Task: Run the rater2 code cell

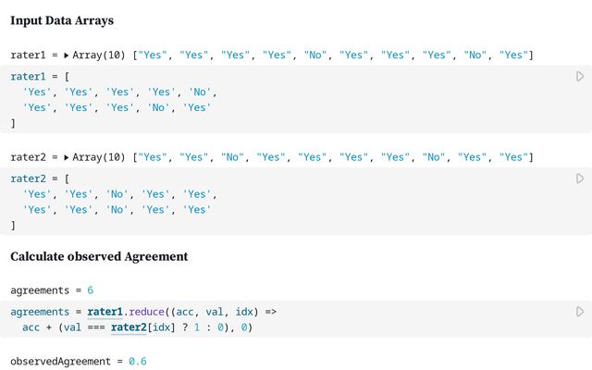Action: (x=580, y=179)
